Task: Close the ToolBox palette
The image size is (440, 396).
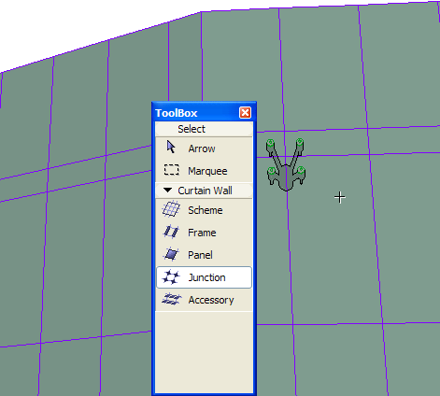Action: click(245, 112)
